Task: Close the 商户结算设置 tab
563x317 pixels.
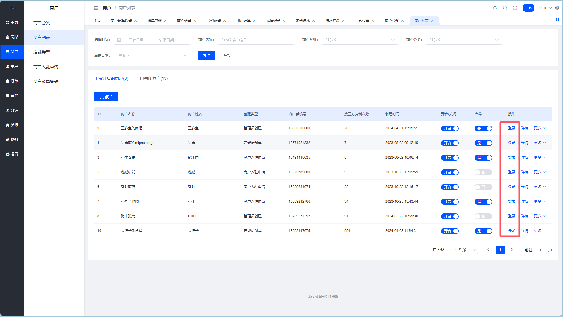Action: [x=135, y=21]
